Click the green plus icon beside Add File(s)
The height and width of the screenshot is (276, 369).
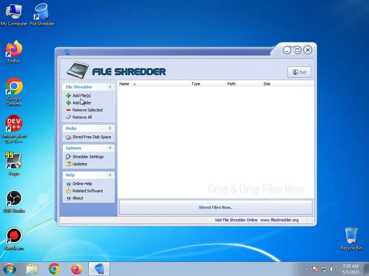(68, 96)
